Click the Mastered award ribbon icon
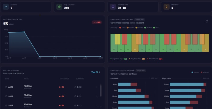212x109 pixels. point(166,7)
